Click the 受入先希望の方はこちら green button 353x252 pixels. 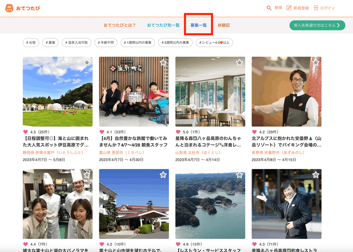pyautogui.click(x=317, y=25)
